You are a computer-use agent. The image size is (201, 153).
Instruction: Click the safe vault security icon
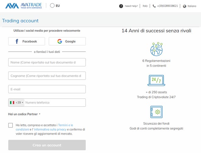(x=156, y=112)
